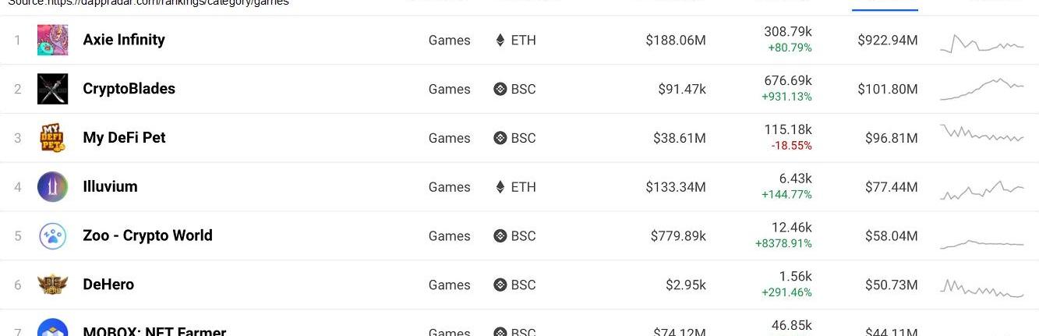The width and height of the screenshot is (1039, 336).
Task: View the Axie Infinity activity sparkline chart
Action: tap(981, 43)
